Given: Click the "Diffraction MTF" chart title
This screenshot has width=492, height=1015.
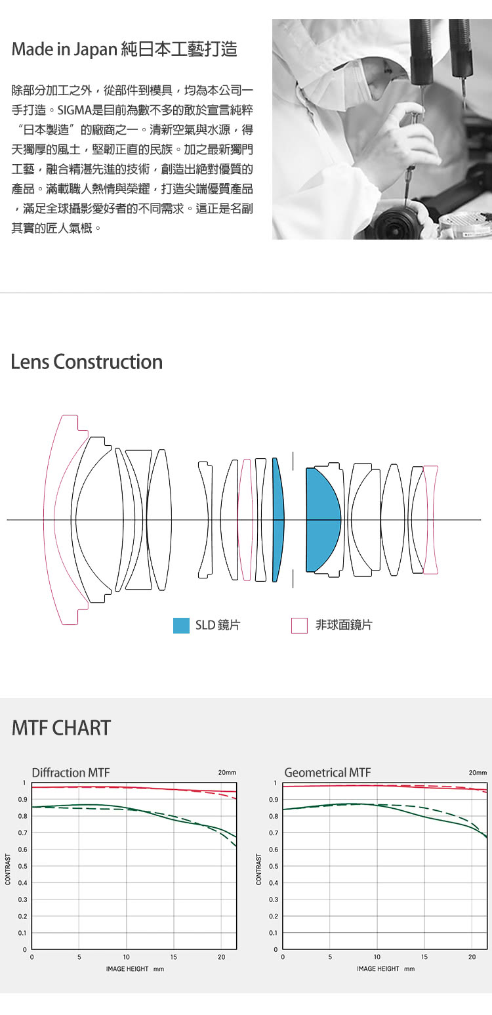Looking at the screenshot, I should (71, 773).
